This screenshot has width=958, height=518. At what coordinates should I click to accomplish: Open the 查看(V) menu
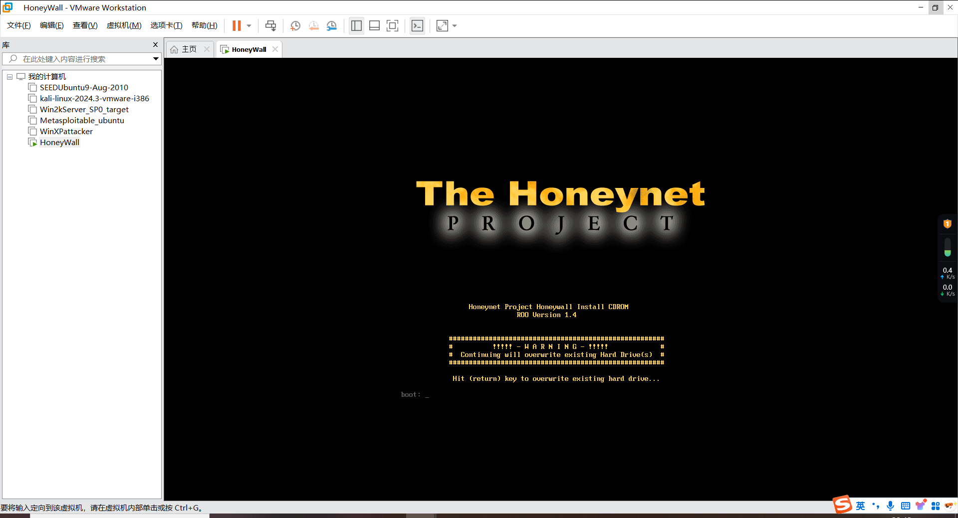coord(85,25)
